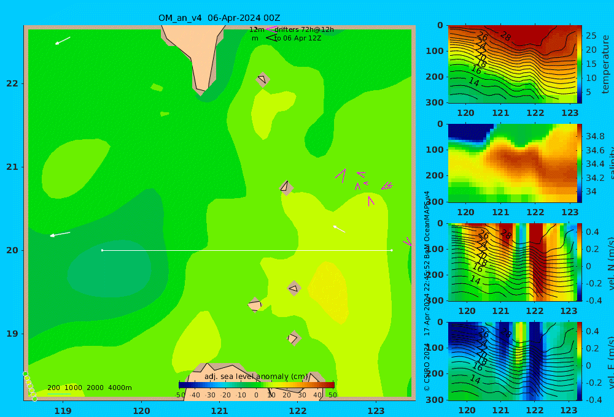614x417 pixels.
Task: Click the 34.8 tick on the salinity colorbar
Action: coord(595,137)
